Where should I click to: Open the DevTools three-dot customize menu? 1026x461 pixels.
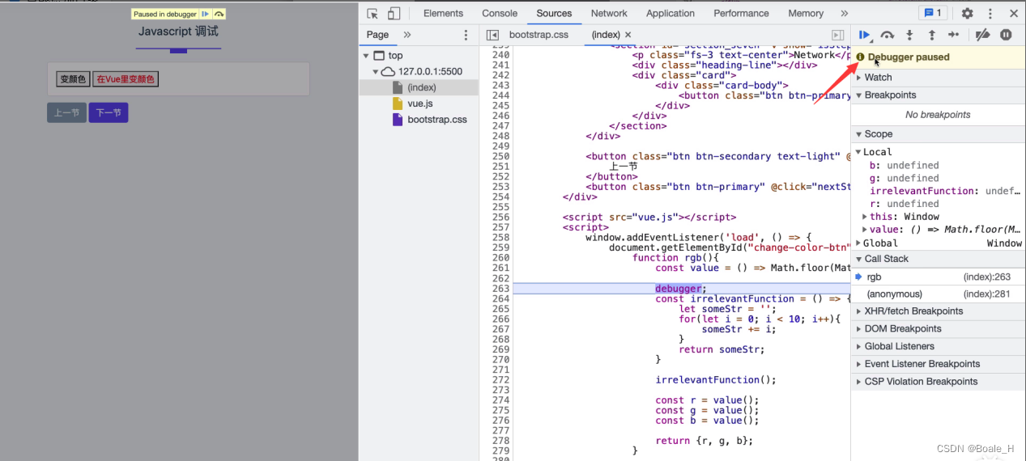click(x=990, y=13)
